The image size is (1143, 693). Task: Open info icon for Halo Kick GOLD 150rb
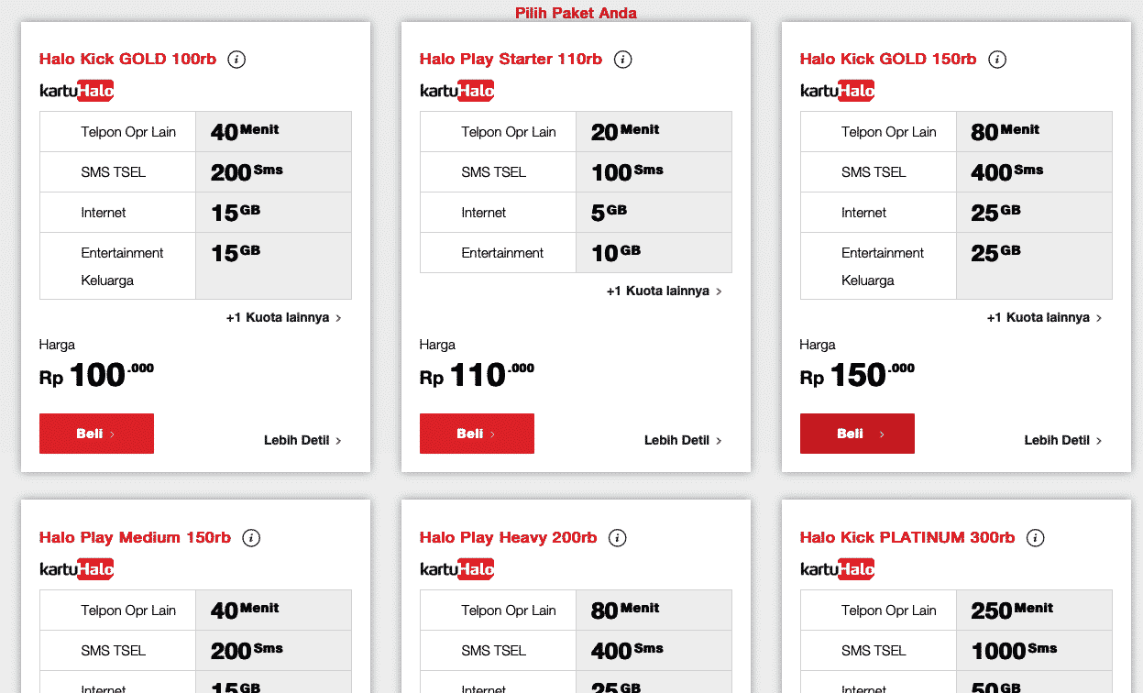pyautogui.click(x=997, y=60)
